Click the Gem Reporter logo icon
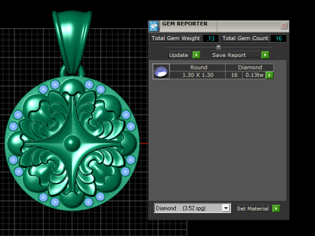This screenshot has width=315, height=236. coord(154,26)
